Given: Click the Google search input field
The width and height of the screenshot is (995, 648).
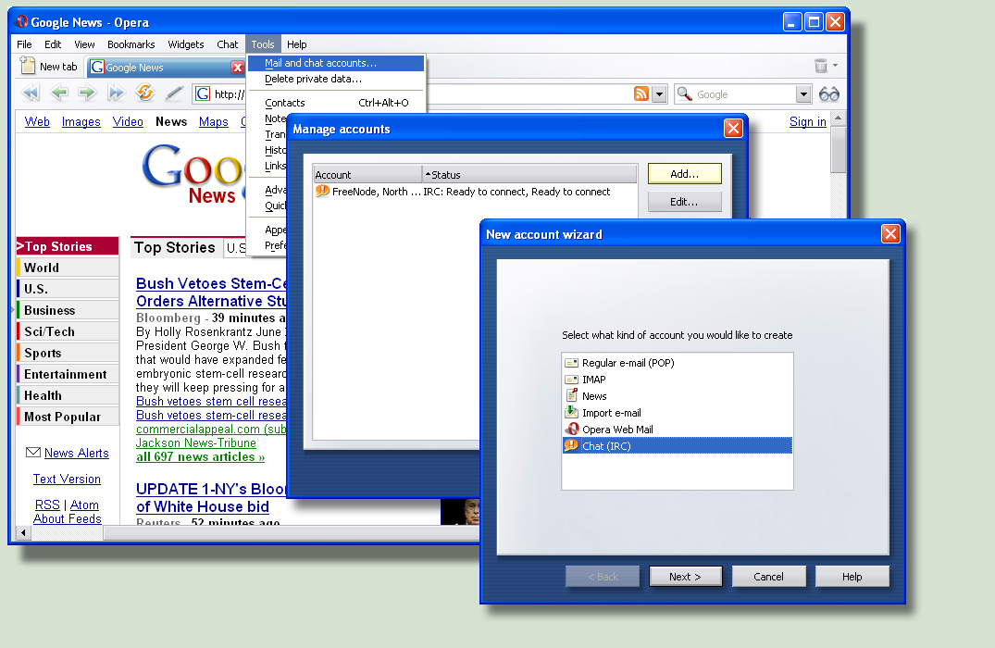Looking at the screenshot, I should [744, 93].
